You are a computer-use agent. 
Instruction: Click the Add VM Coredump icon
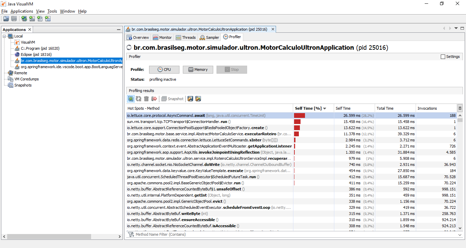(40, 18)
